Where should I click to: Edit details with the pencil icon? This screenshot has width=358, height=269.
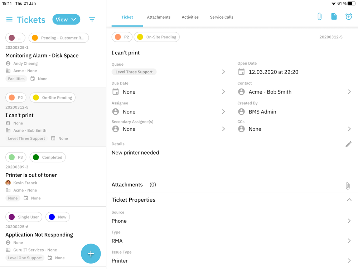pos(348,144)
